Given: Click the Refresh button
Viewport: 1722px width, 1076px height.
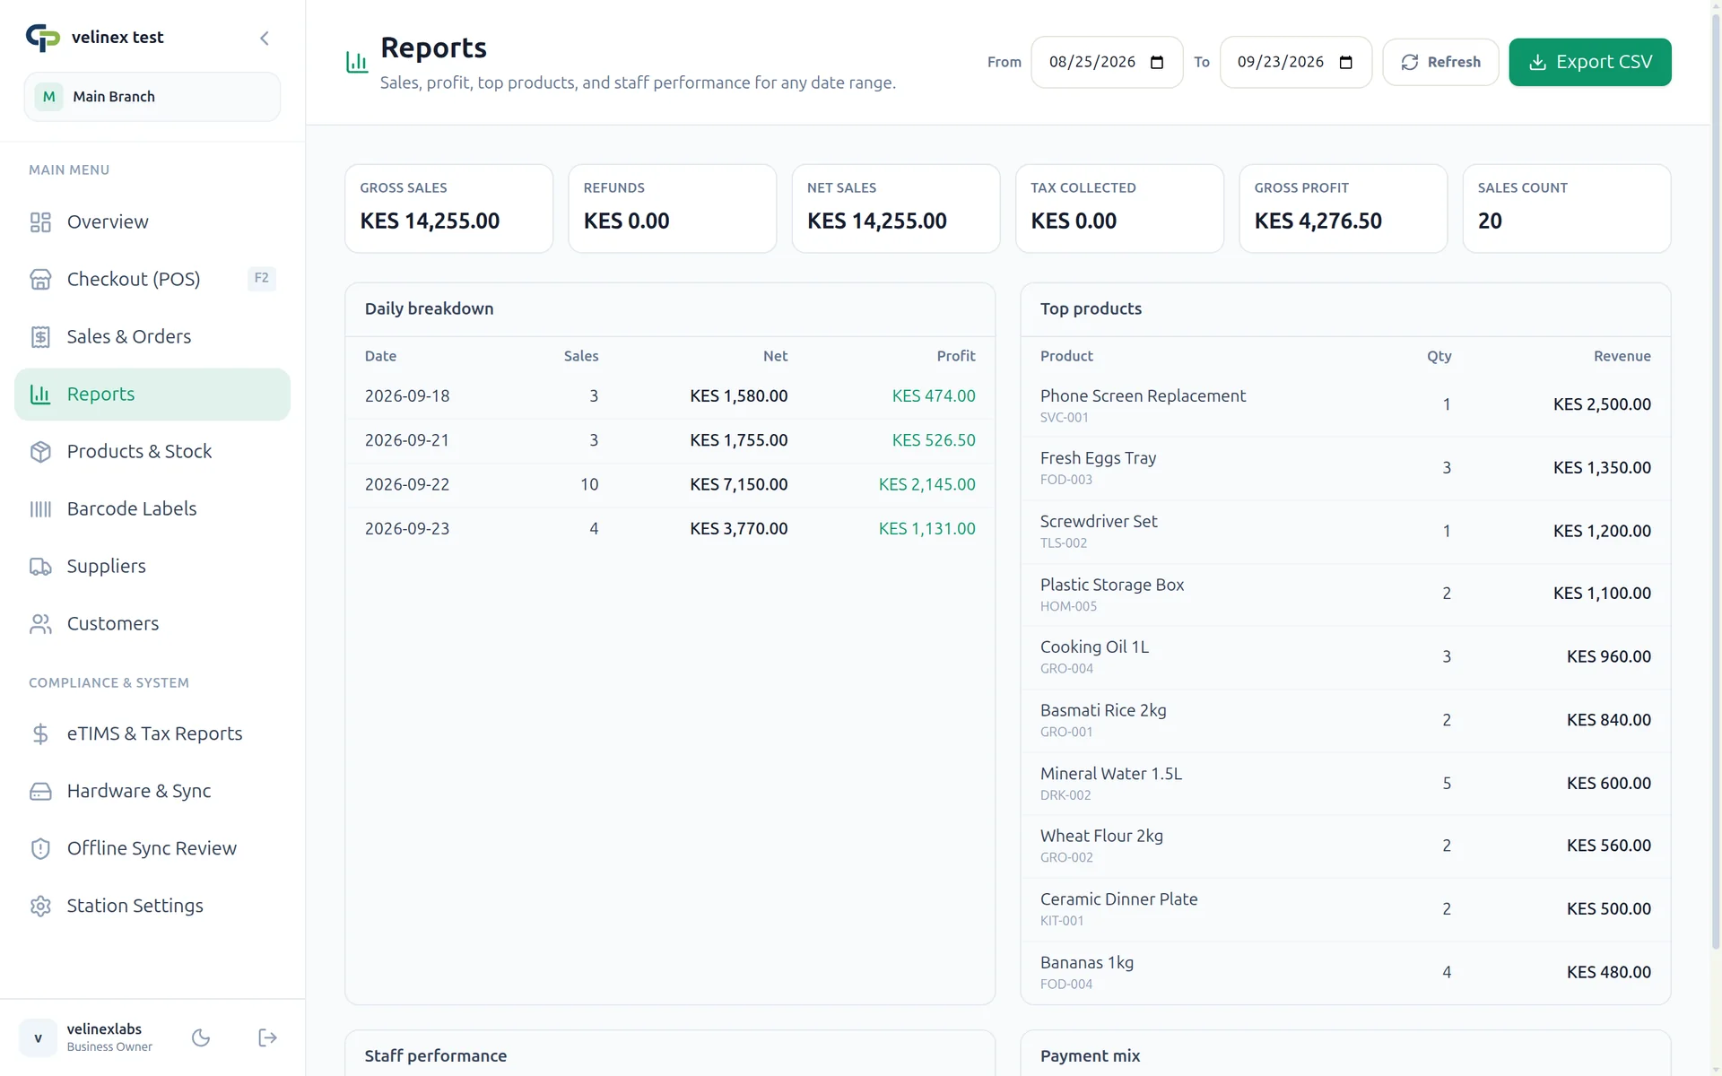Looking at the screenshot, I should pos(1440,62).
